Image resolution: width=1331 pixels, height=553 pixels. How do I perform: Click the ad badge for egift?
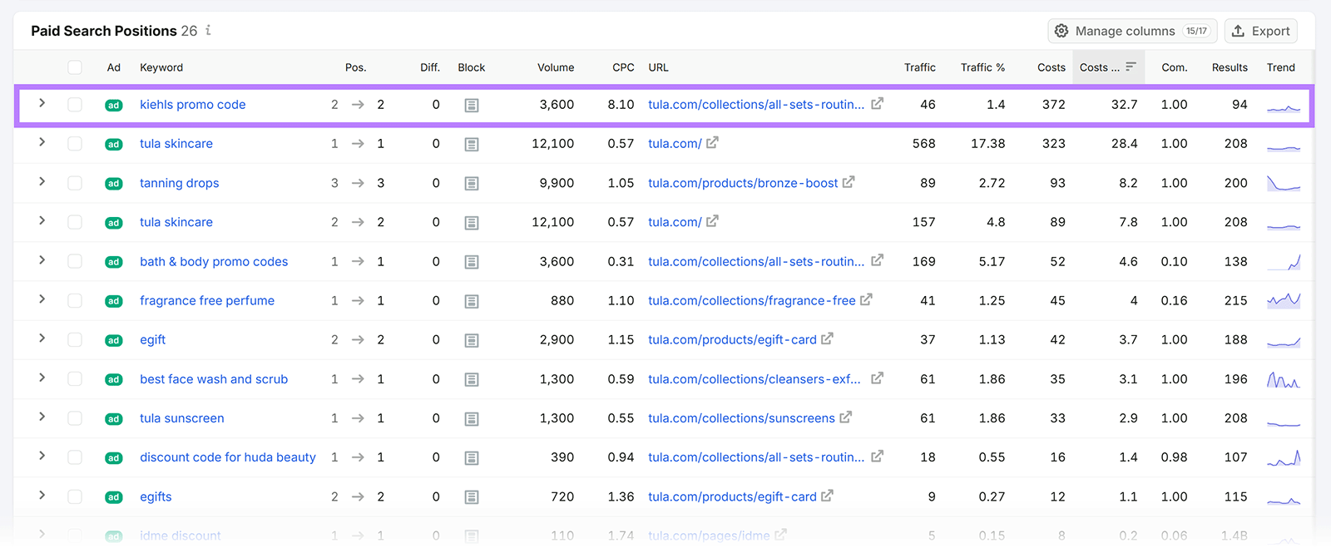click(114, 340)
